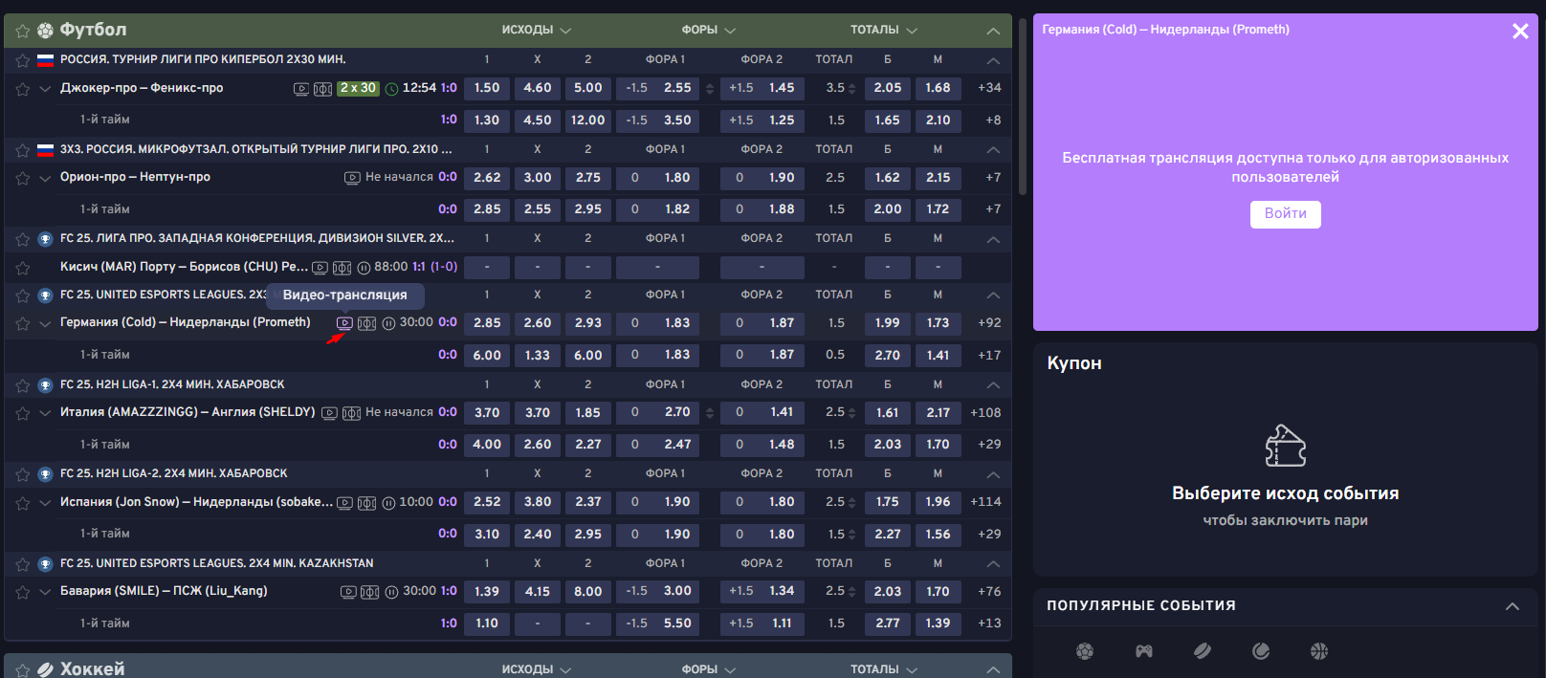This screenshot has width=1546, height=678.
Task: Click Войти login button
Action: [1285, 214]
